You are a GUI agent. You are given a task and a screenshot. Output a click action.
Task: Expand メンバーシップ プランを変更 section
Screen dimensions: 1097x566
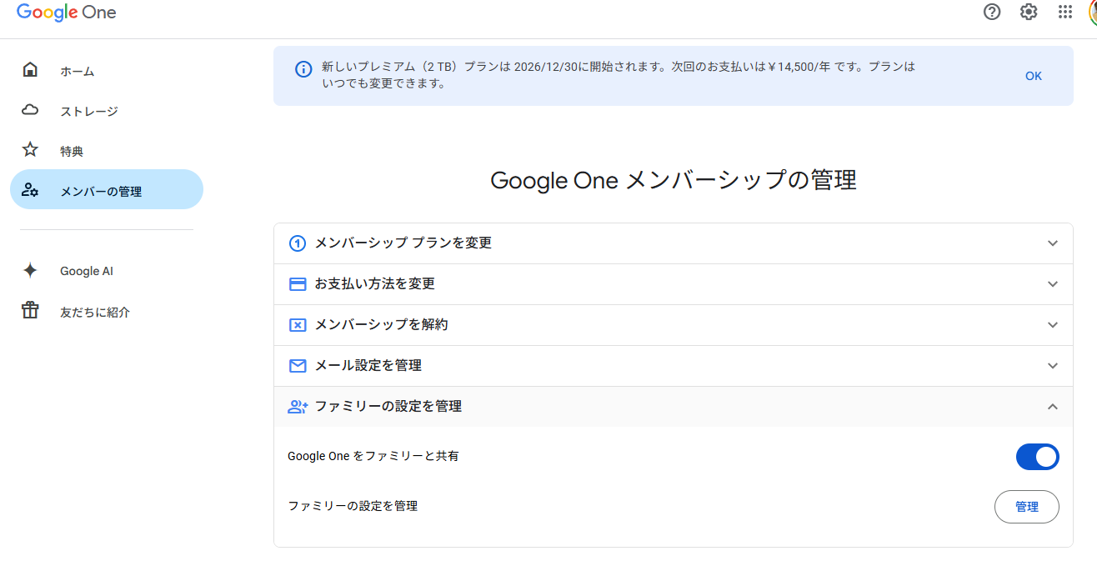point(673,243)
